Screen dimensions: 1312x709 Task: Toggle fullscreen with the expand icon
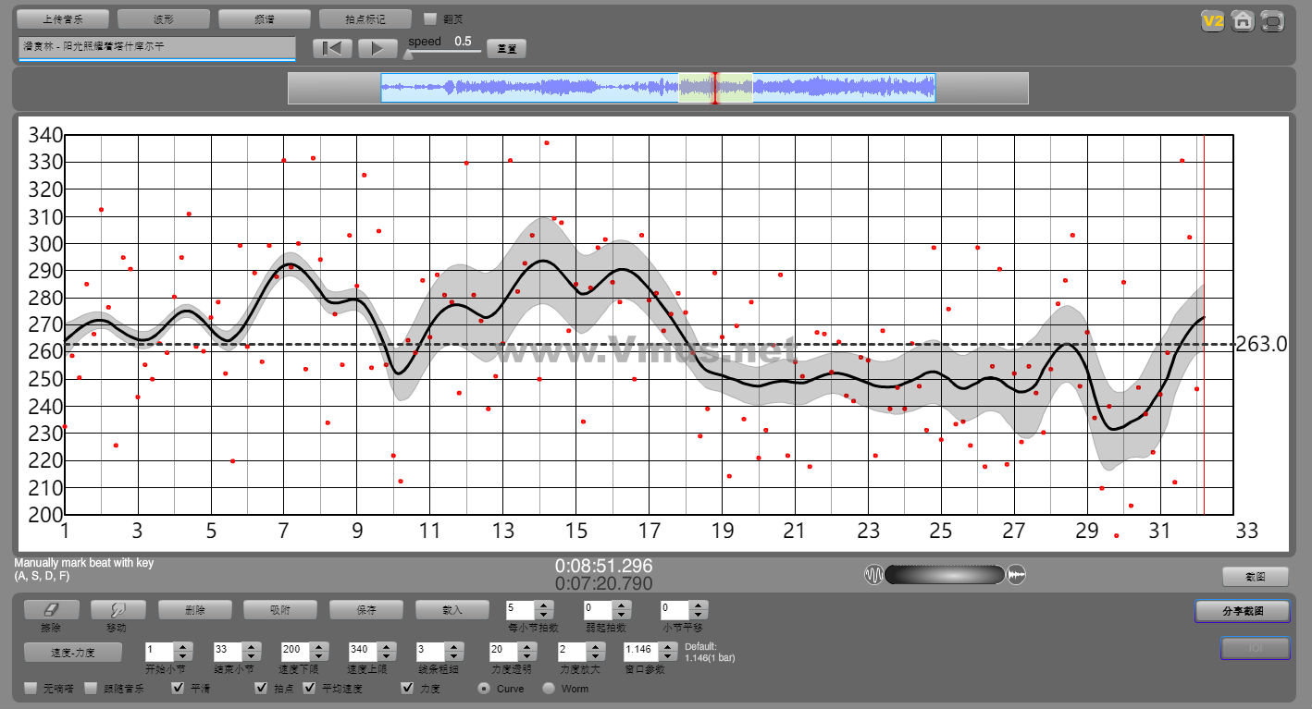pyautogui.click(x=1273, y=20)
